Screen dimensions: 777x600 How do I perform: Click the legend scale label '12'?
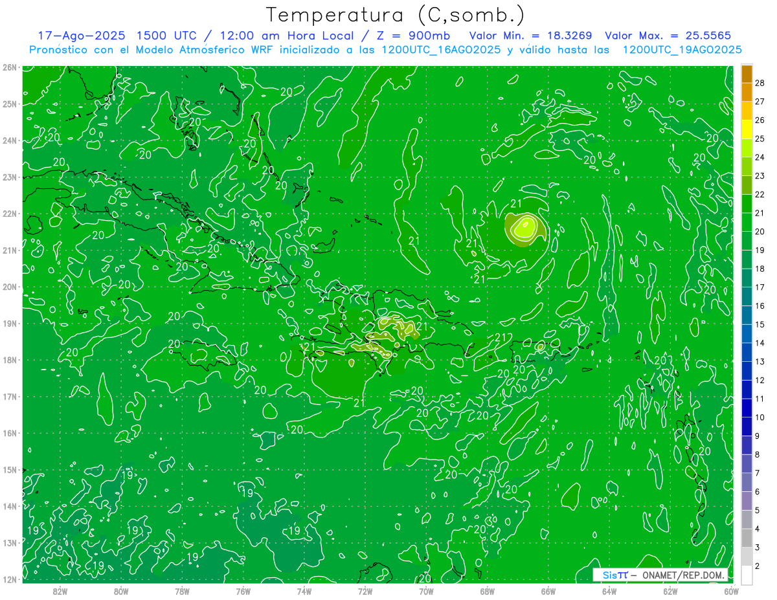click(x=760, y=380)
